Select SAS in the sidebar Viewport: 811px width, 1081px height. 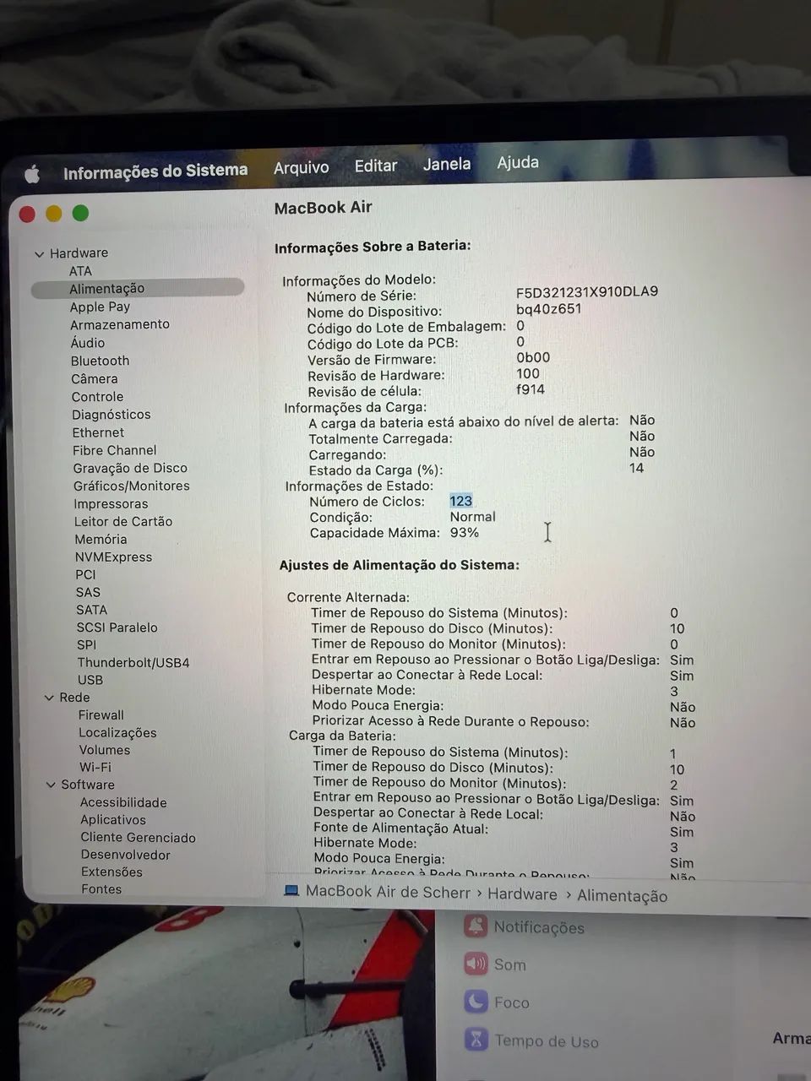(88, 592)
